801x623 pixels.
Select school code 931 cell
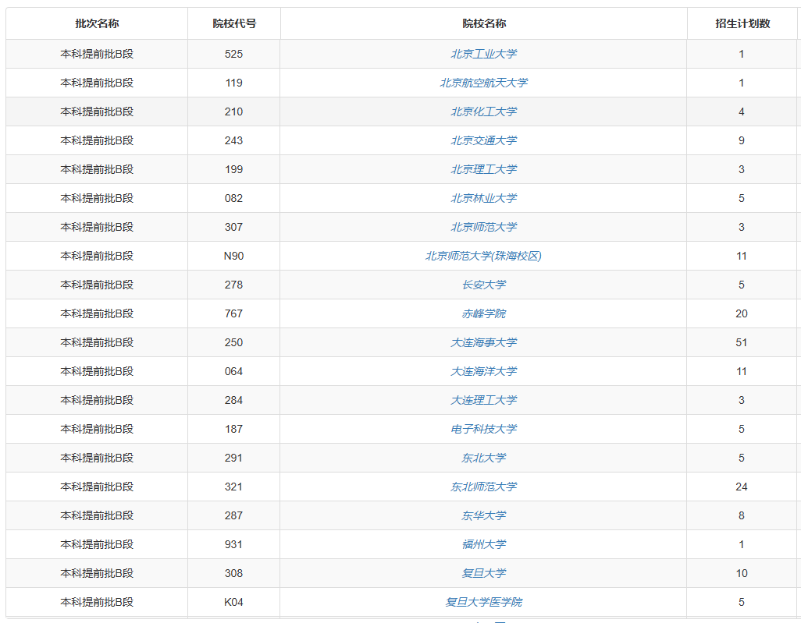[234, 544]
